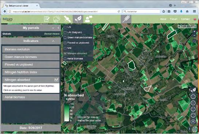The height and width of the screenshot is (134, 199).
Task: Enable the LAI (Belgium) layer checkbox
Action: coord(65,32)
